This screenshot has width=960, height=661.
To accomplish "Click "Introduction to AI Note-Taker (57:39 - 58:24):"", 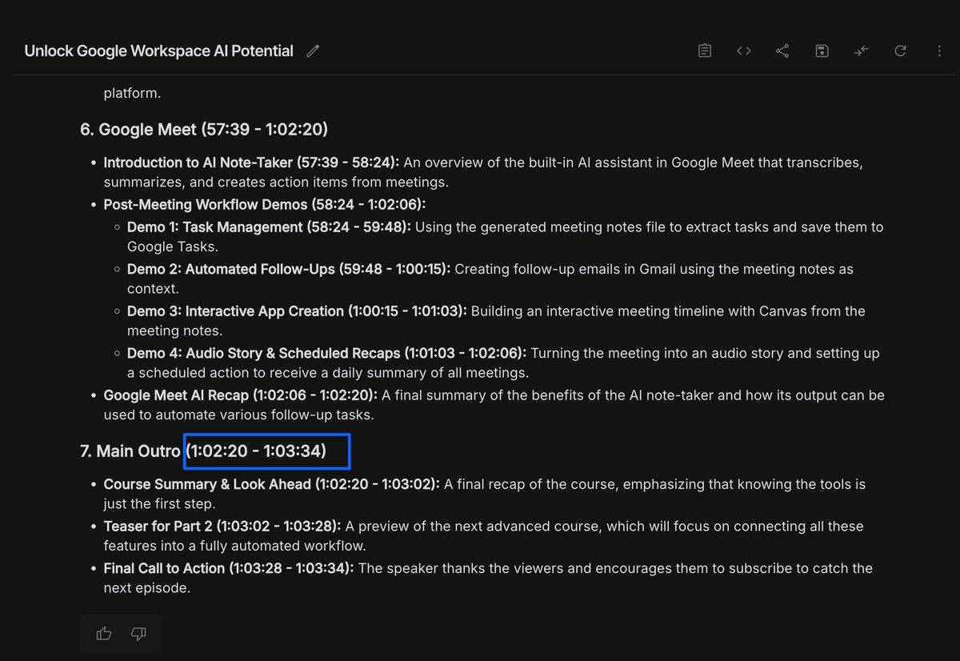I will [251, 162].
